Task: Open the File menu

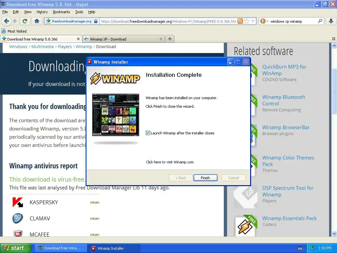Action: tap(5, 12)
